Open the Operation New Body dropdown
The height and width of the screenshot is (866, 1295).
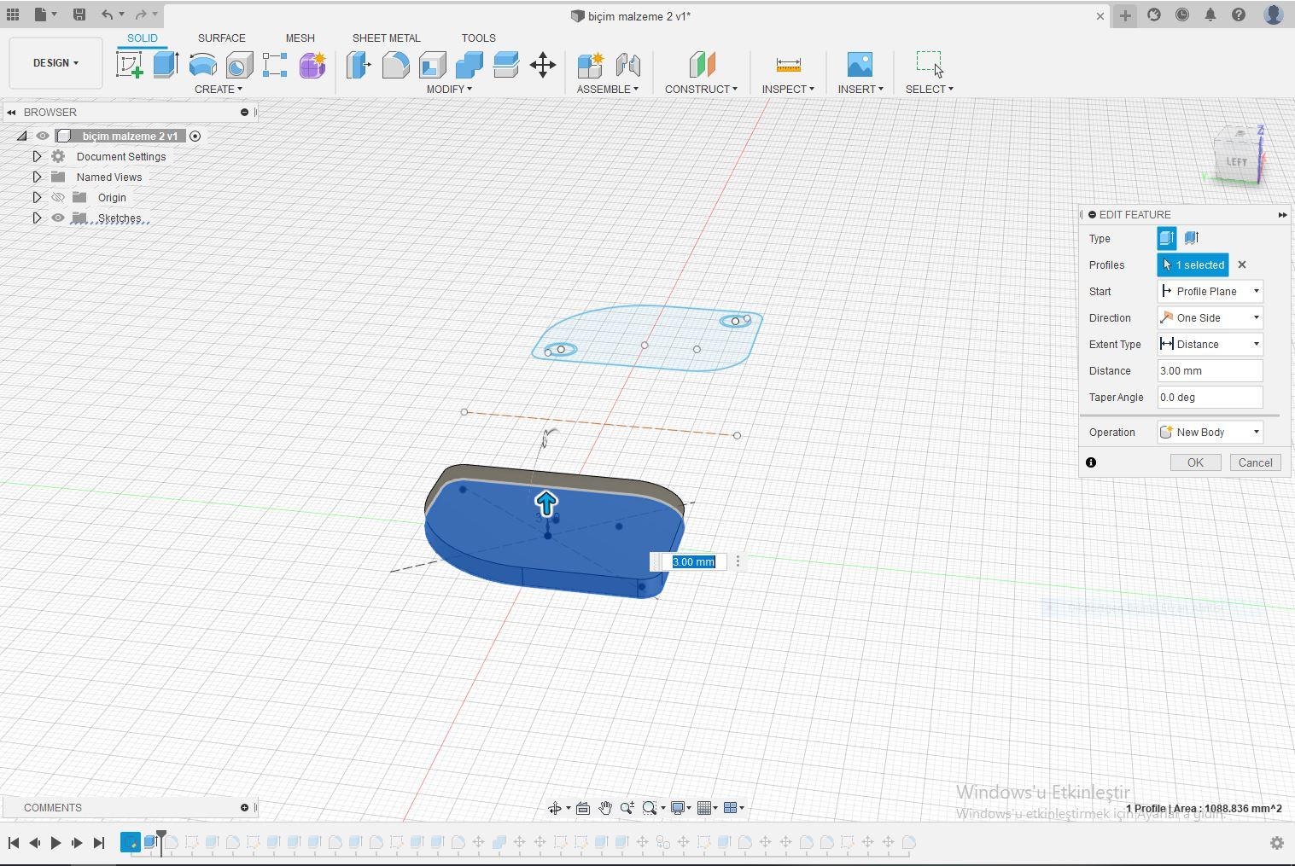1210,432
